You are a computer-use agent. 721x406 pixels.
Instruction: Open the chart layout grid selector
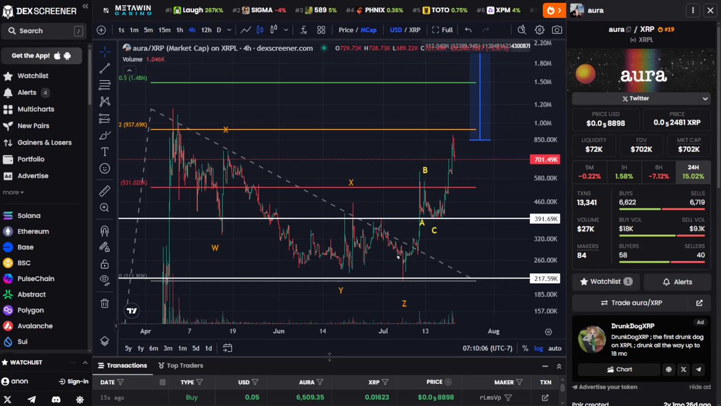(x=321, y=30)
